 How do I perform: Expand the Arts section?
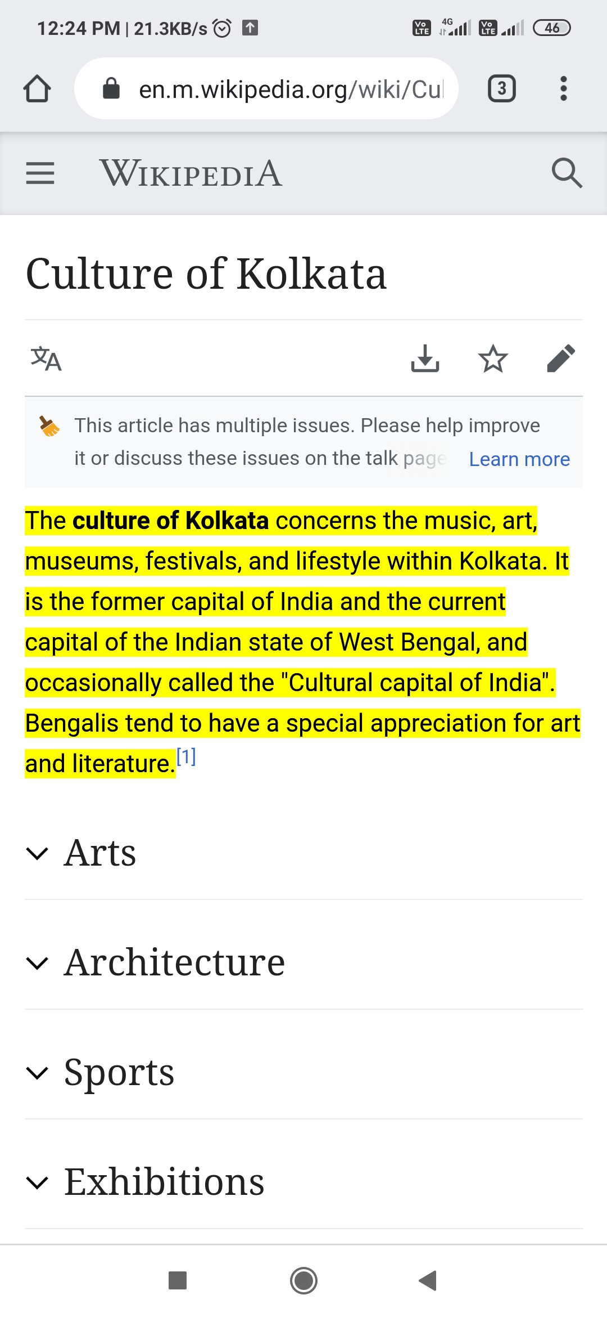click(x=100, y=853)
